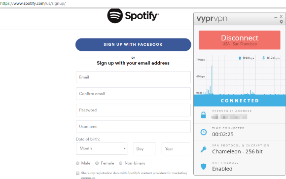Click the Year birth field
The height and width of the screenshot is (179, 286).
click(176, 149)
